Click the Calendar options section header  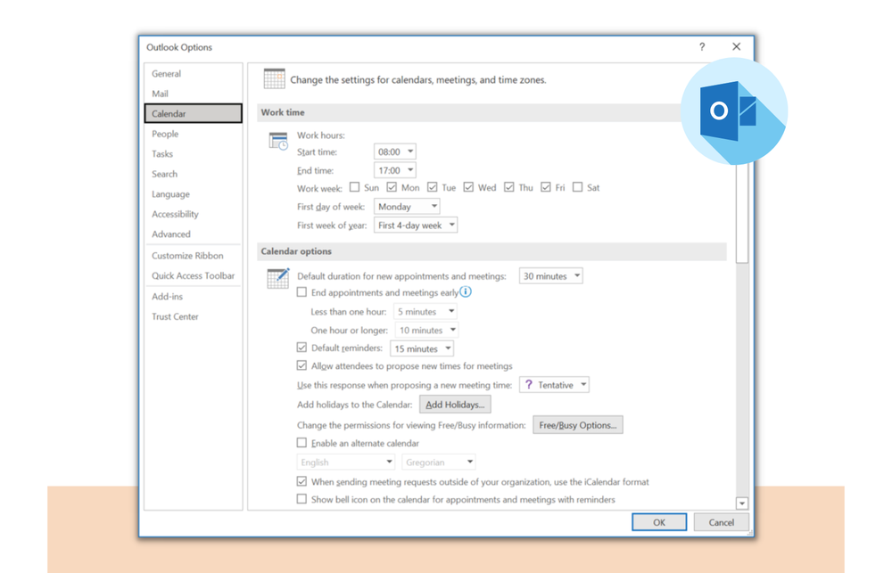click(491, 250)
